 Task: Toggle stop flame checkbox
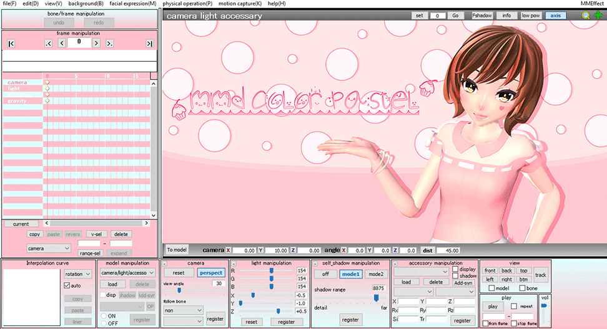click(514, 323)
